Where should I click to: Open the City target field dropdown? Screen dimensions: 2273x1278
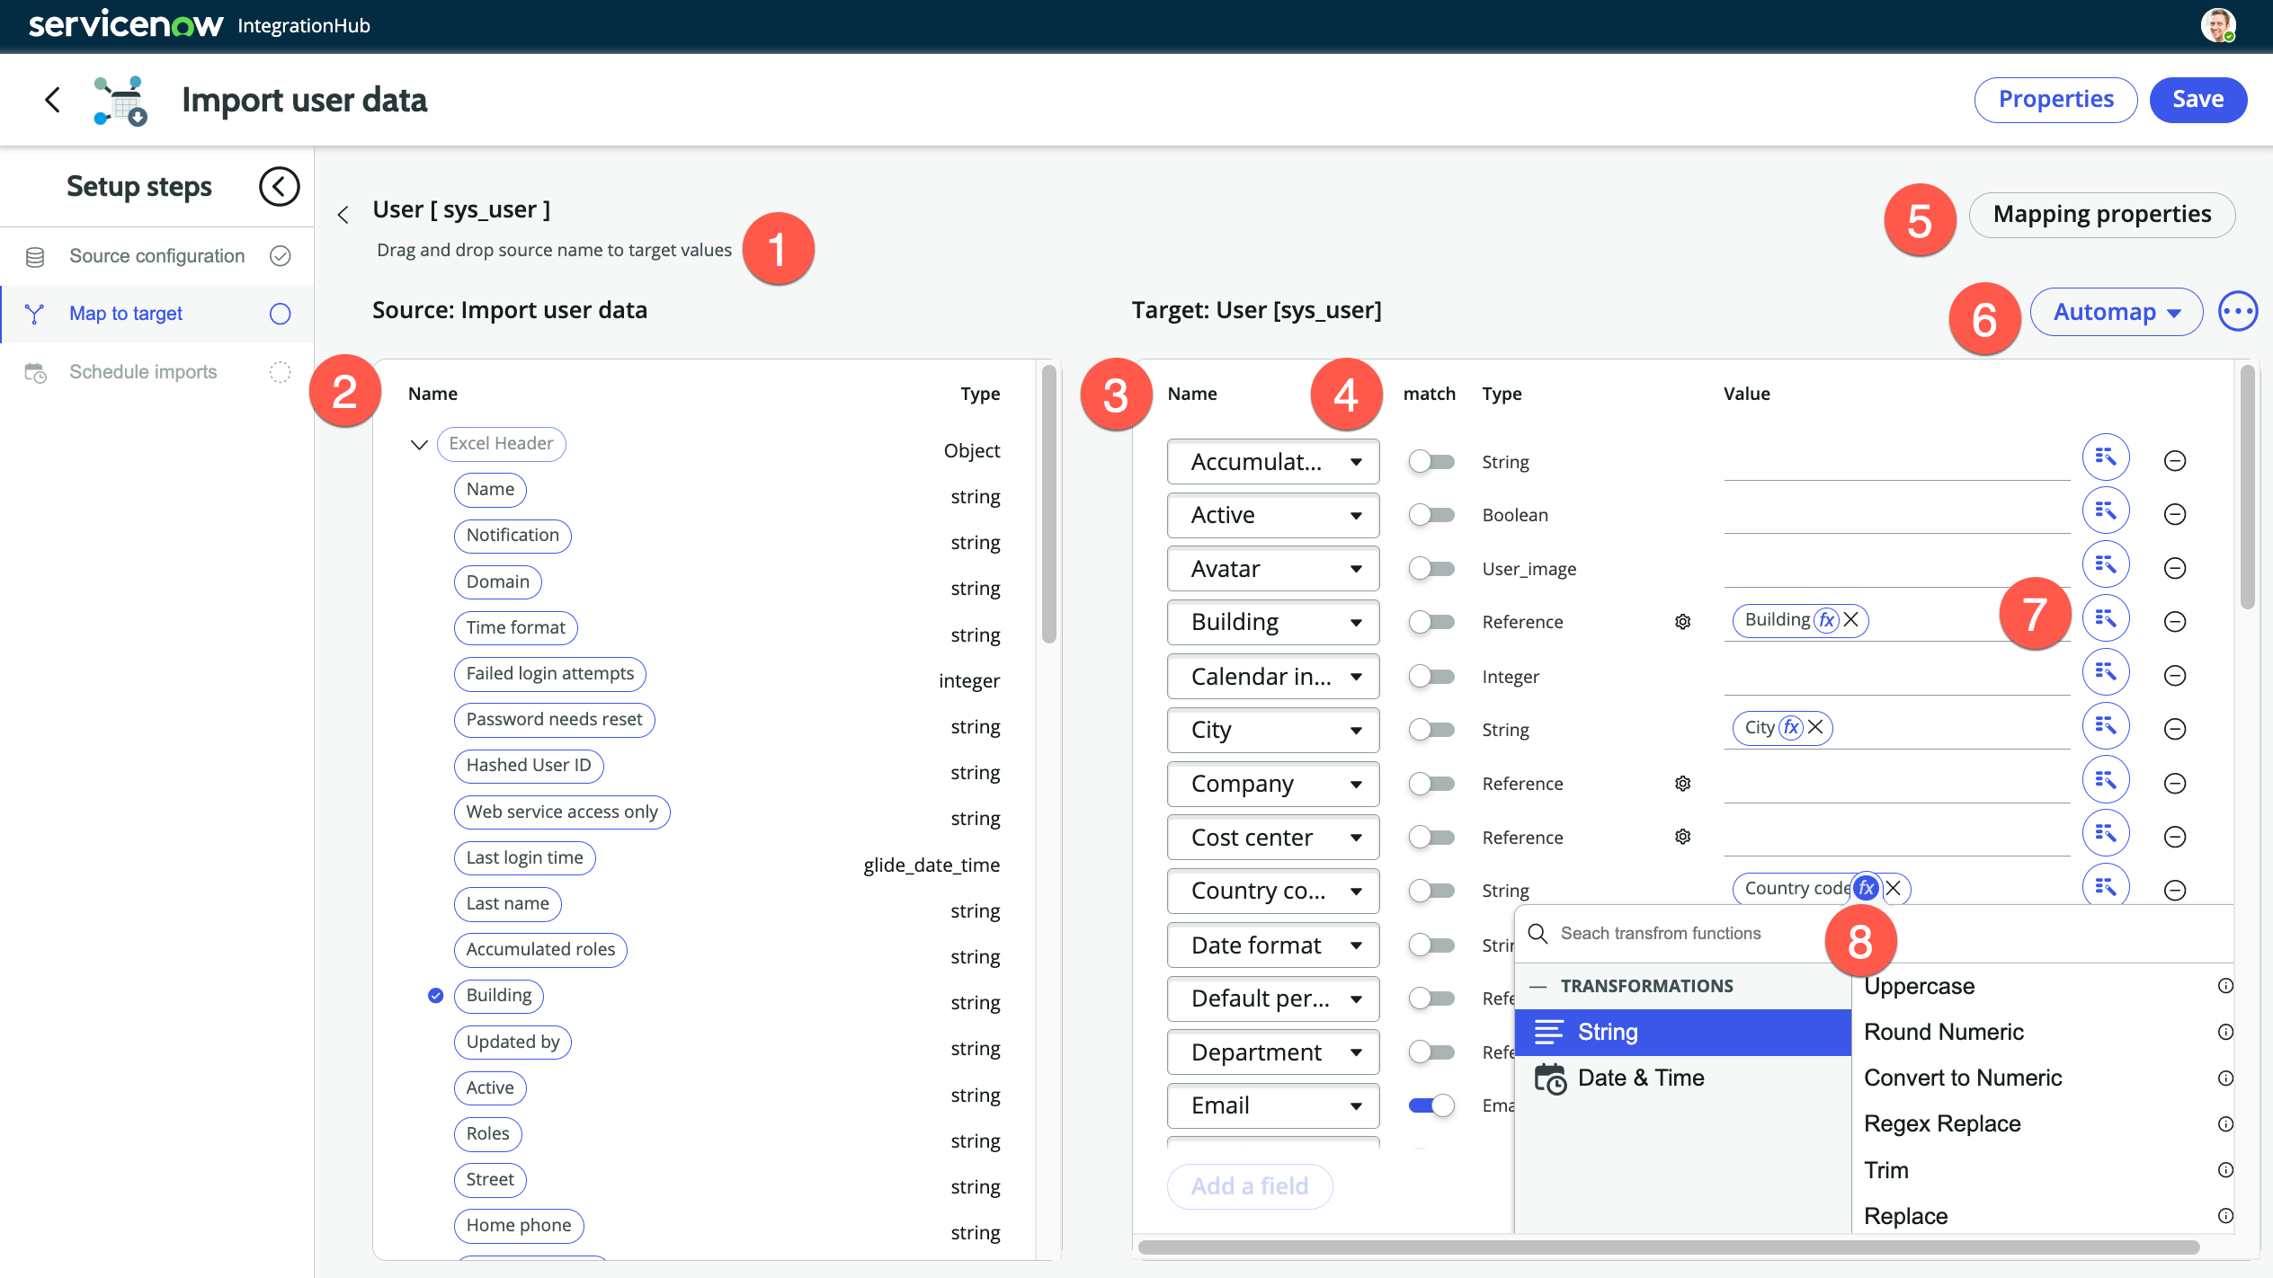pyautogui.click(x=1273, y=730)
